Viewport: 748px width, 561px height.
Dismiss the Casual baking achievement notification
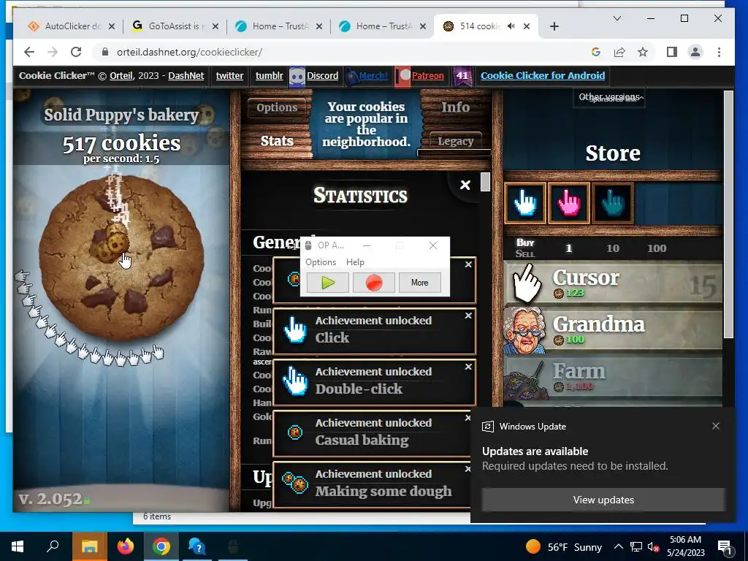coord(468,418)
